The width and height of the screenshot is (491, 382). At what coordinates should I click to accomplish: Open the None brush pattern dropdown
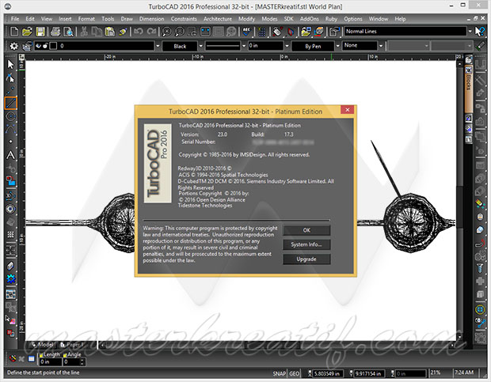click(381, 46)
